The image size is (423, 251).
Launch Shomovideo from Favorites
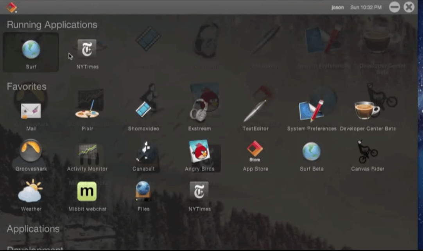(x=143, y=116)
